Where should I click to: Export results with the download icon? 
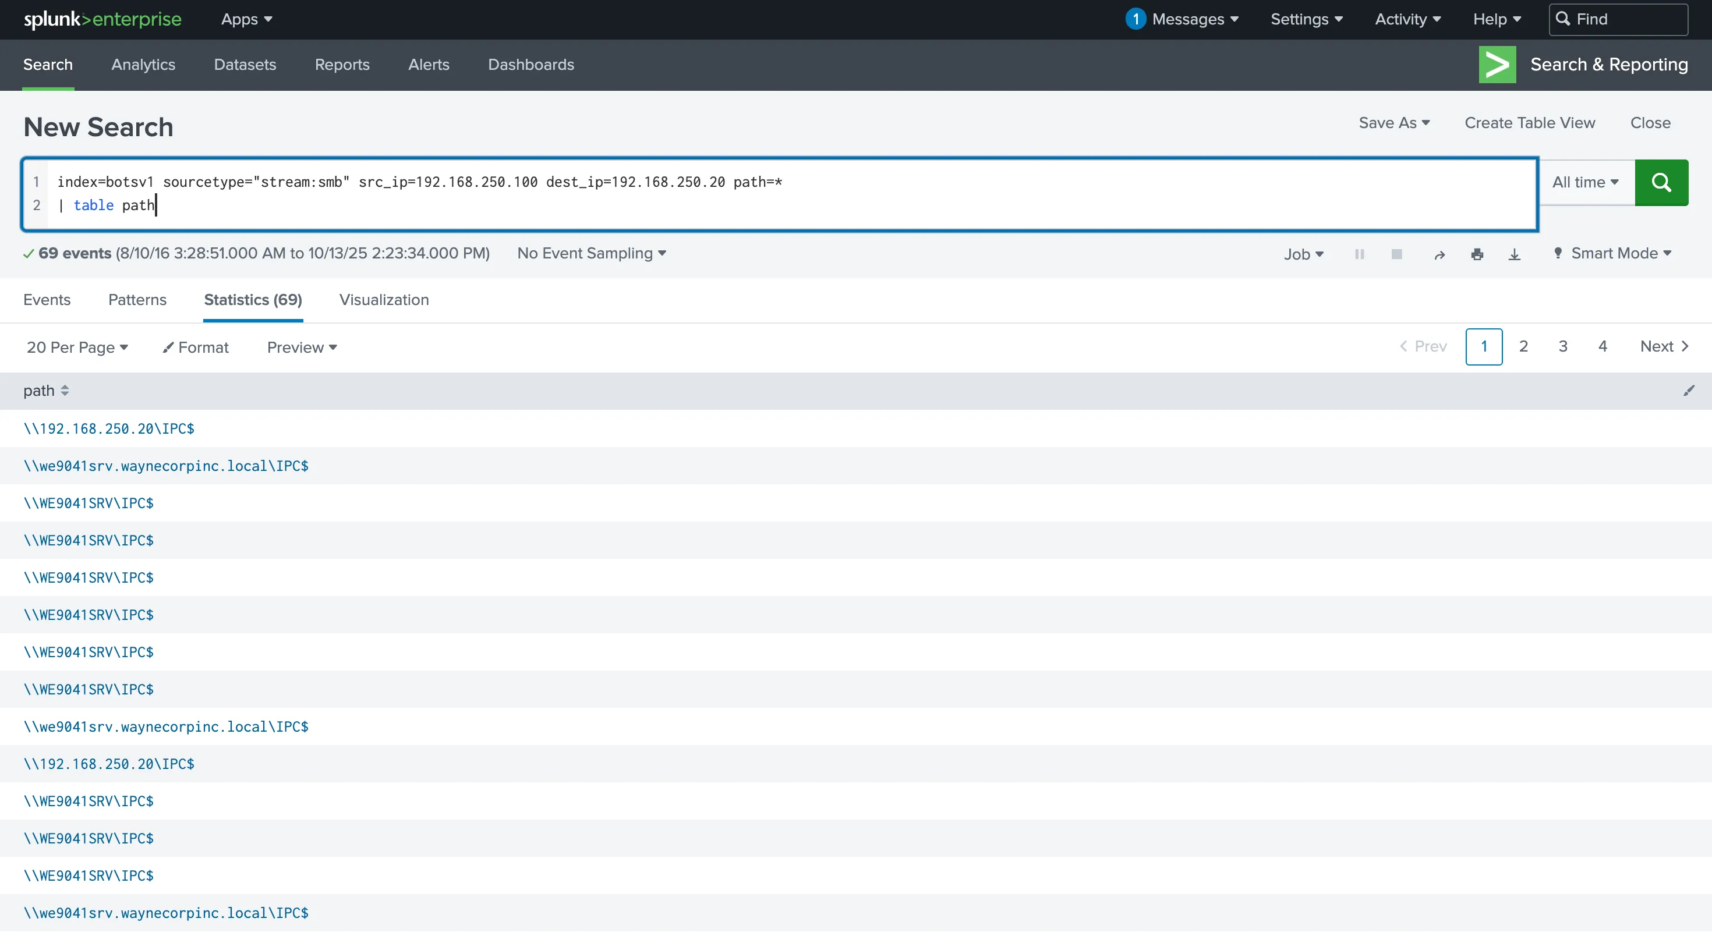coord(1514,254)
